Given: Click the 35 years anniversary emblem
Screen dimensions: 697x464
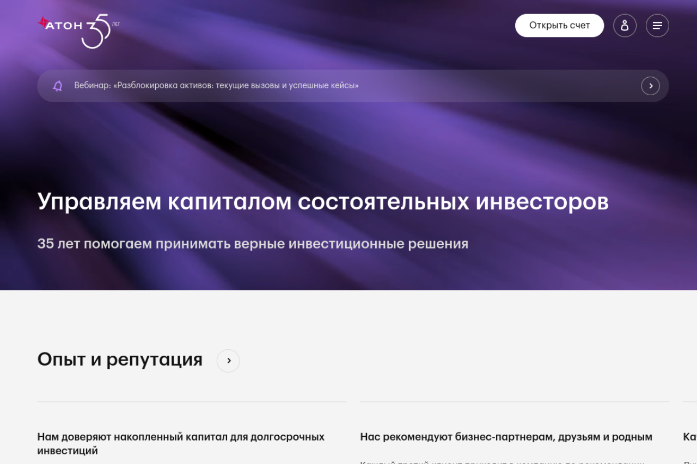Looking at the screenshot, I should pos(96,32).
